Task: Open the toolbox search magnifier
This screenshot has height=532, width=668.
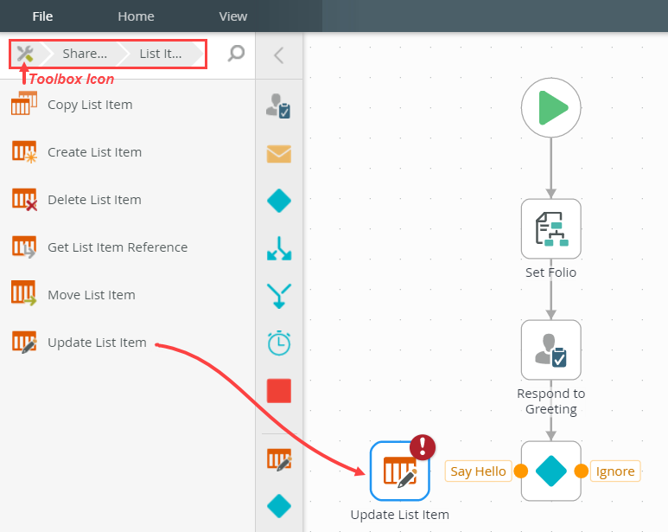Action: tap(236, 54)
